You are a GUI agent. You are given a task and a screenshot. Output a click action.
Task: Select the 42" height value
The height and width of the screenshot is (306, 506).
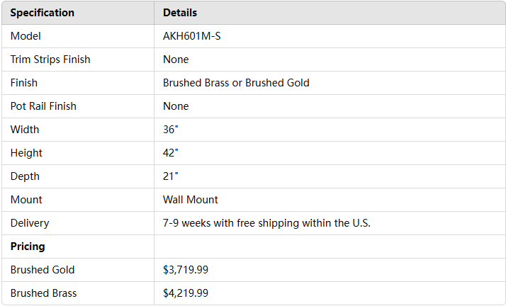tap(171, 153)
